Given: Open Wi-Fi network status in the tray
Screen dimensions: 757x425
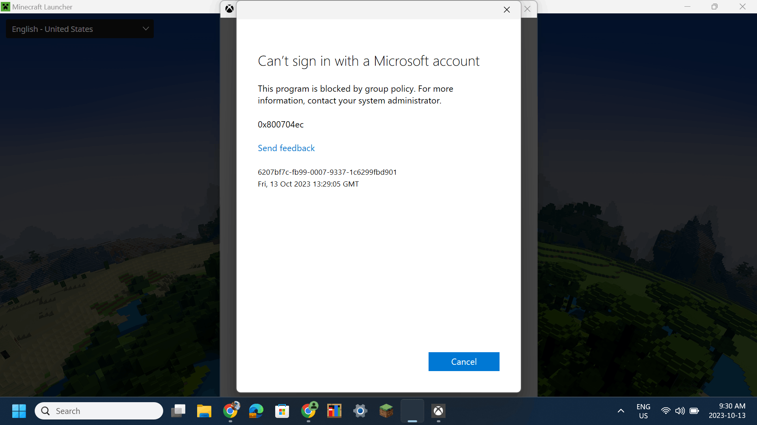Looking at the screenshot, I should pyautogui.click(x=666, y=411).
